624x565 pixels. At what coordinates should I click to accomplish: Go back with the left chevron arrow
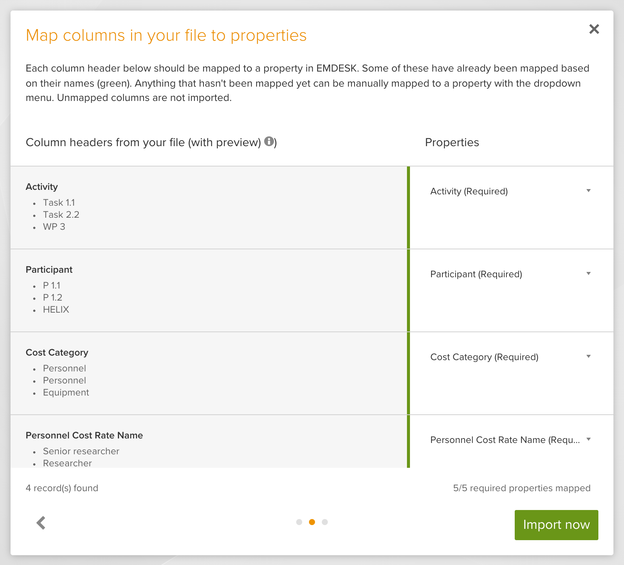tap(41, 522)
